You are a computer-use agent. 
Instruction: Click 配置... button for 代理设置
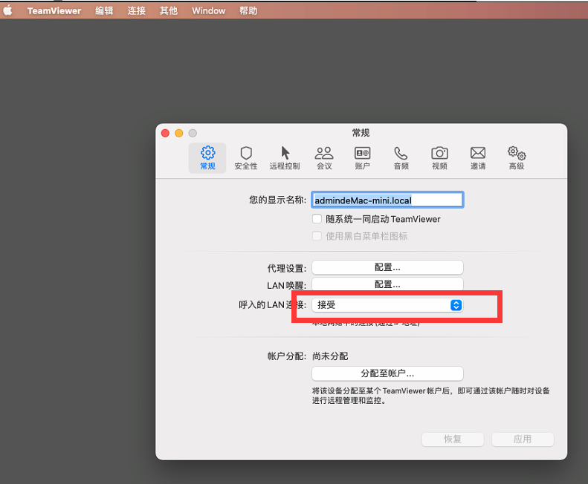pyautogui.click(x=387, y=267)
